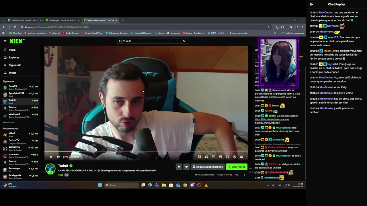Image resolution: width=367 pixels, height=206 pixels.
Task: Open more options menu under video
Action: [x=244, y=175]
